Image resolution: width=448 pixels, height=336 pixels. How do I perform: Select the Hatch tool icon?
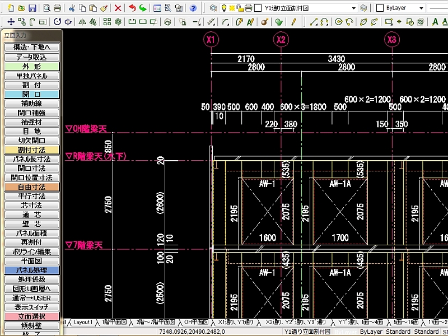tap(421, 22)
